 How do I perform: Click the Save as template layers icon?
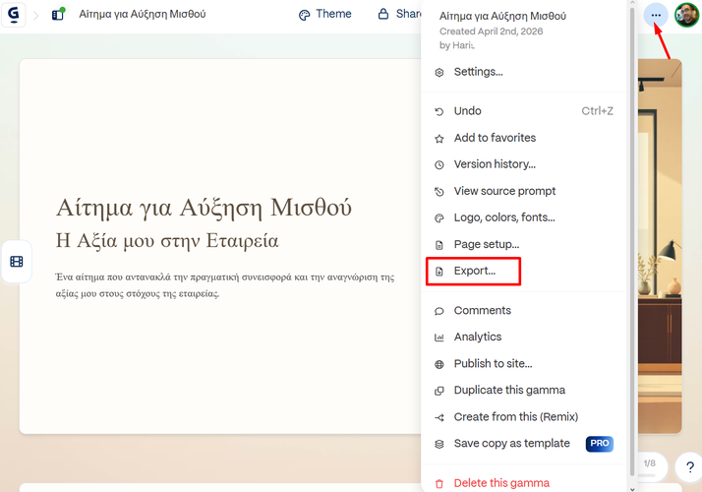(x=439, y=444)
